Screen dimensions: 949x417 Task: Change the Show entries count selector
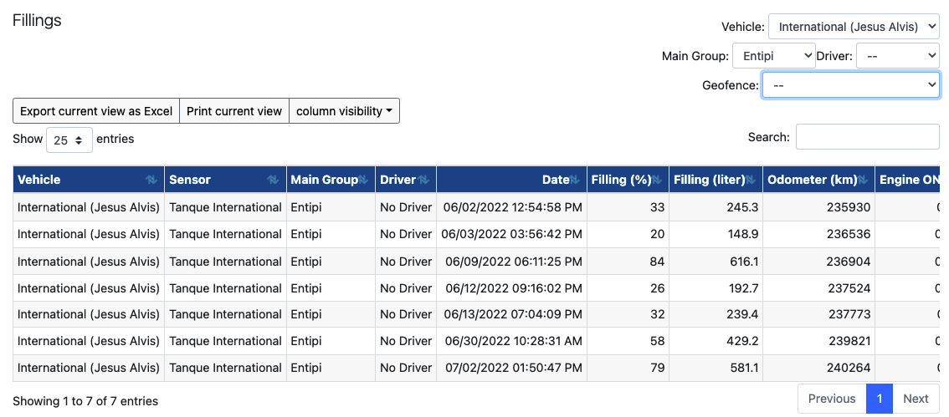point(69,140)
